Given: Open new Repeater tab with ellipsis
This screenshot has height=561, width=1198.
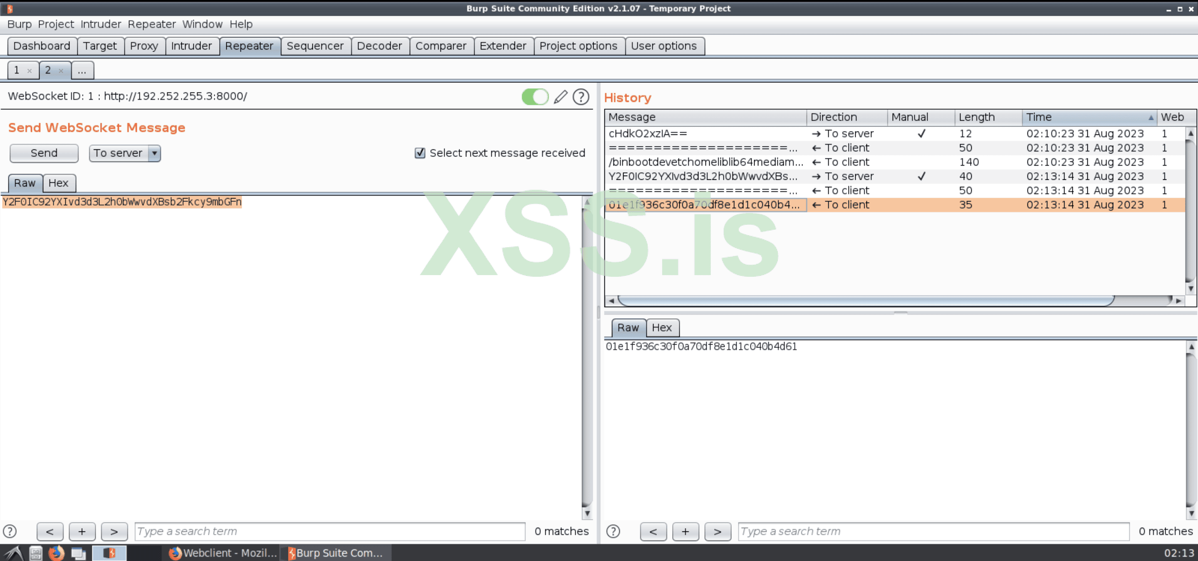Looking at the screenshot, I should point(82,71).
